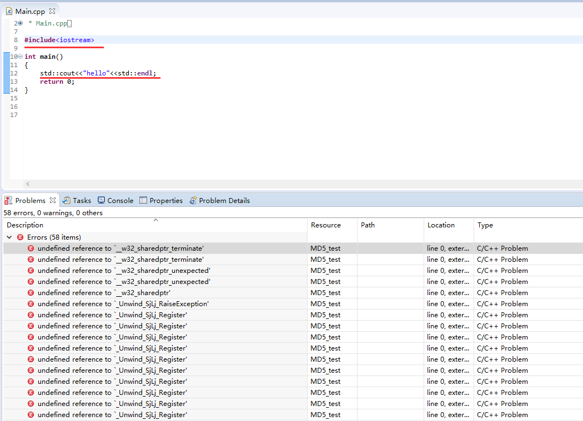Viewport: 583px width, 421px height.
Task: Select first '__w32_sharedptr_unexpected' error row
Action: point(293,271)
